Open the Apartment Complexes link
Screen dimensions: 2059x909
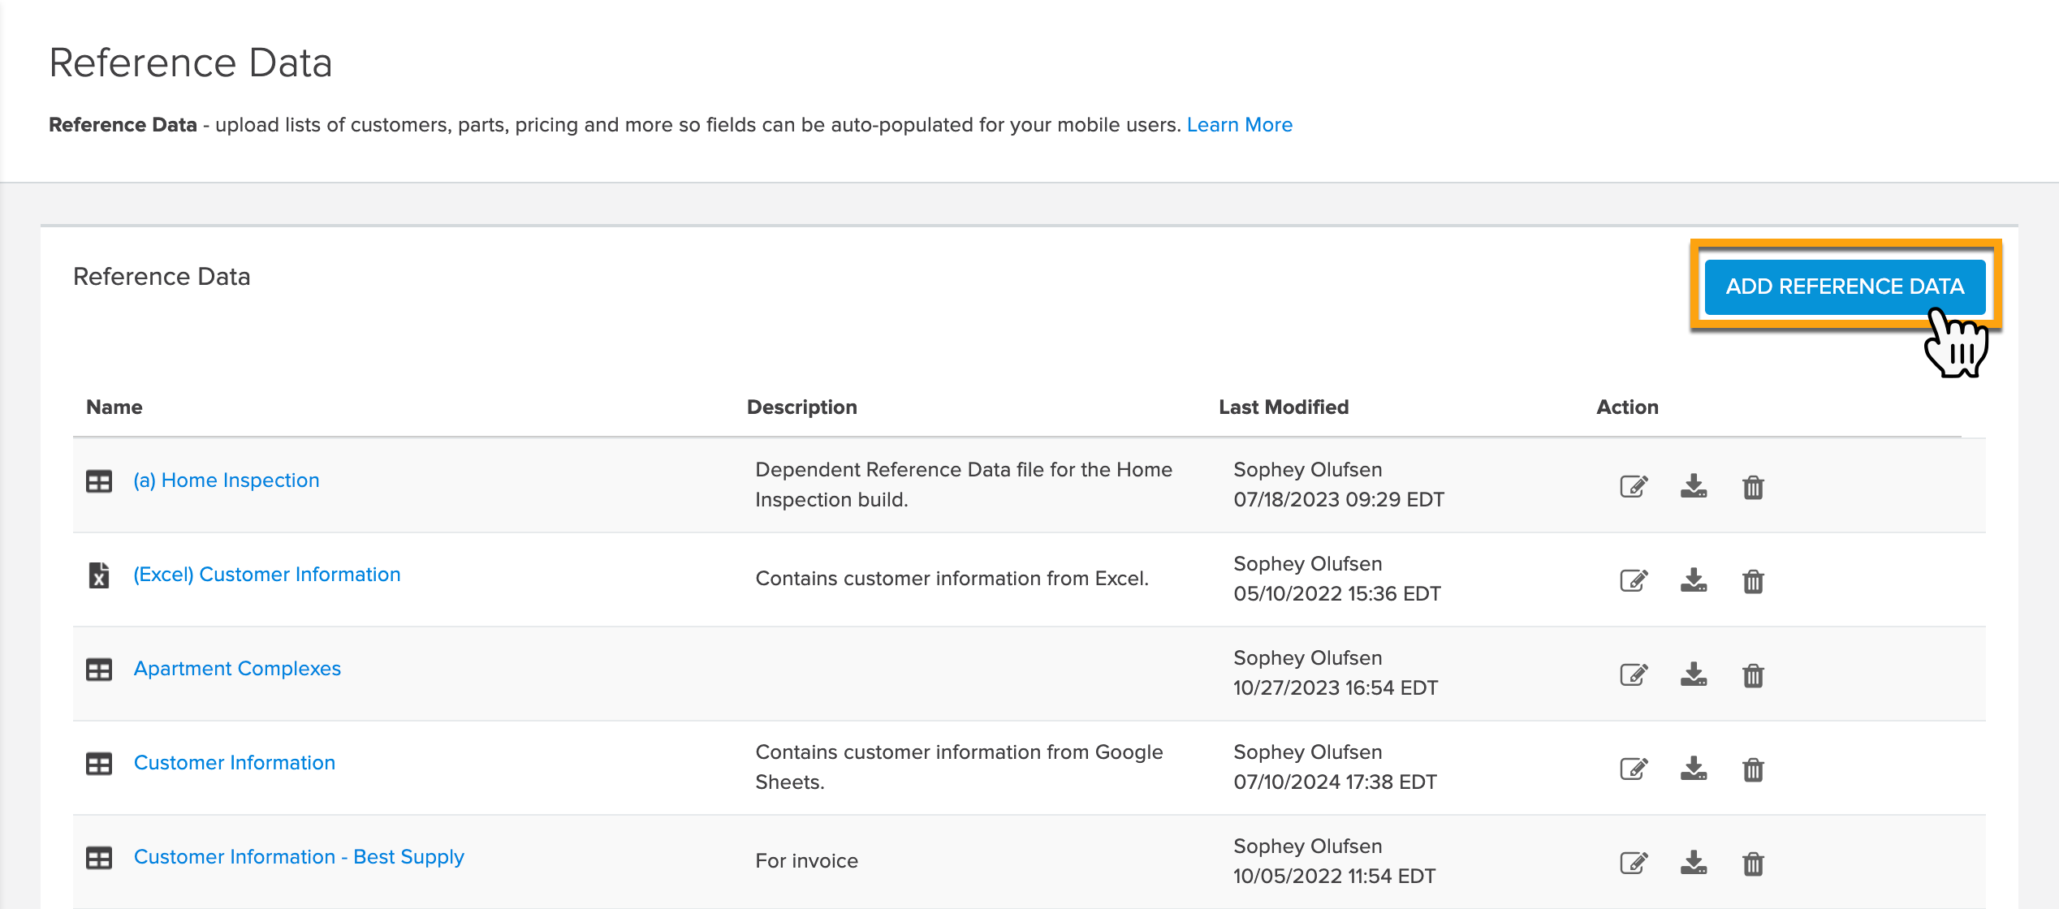[237, 669]
